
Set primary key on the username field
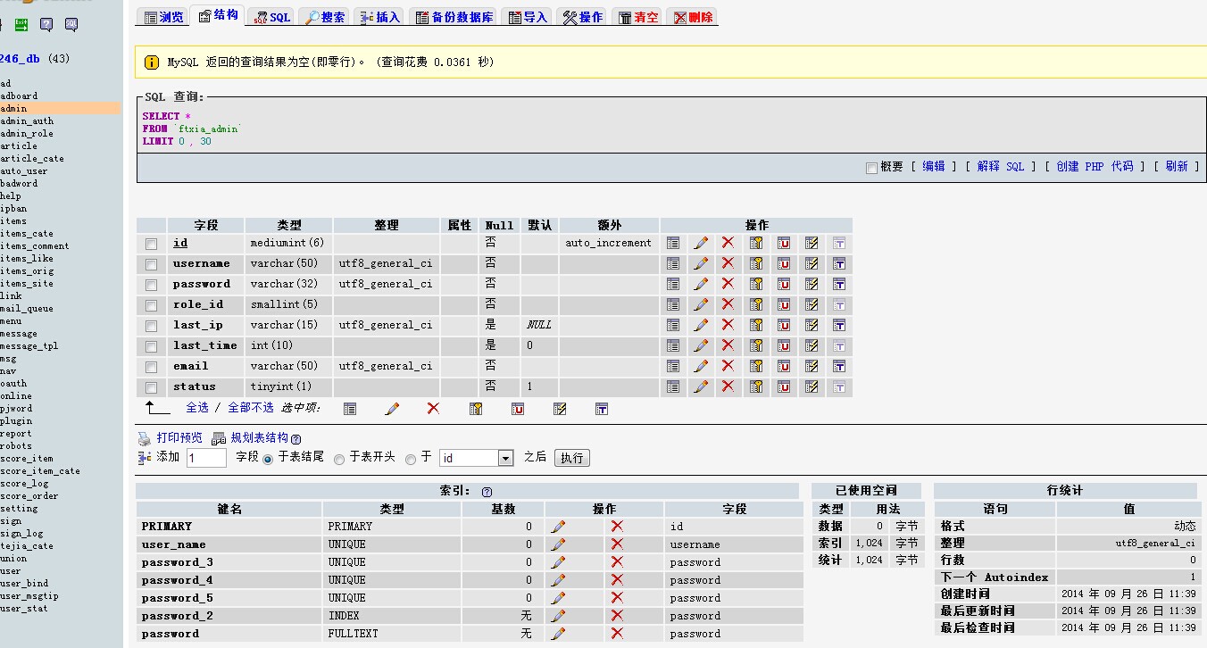click(x=756, y=263)
